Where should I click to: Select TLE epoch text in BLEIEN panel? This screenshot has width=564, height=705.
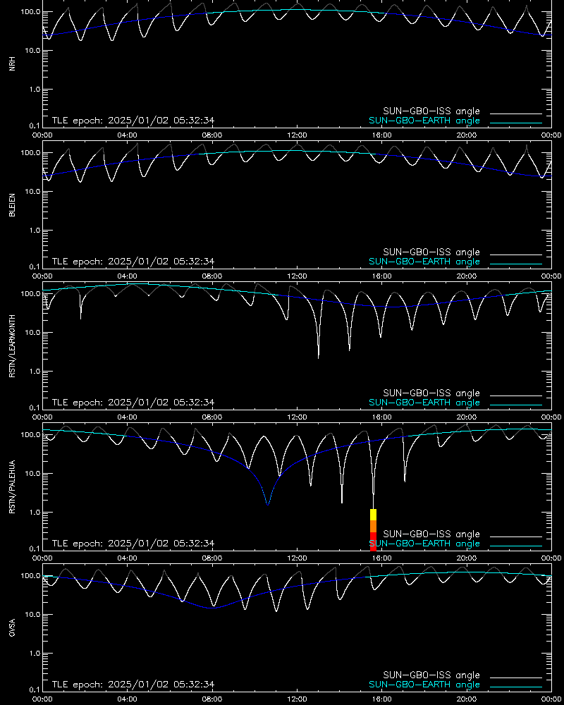[x=133, y=262]
